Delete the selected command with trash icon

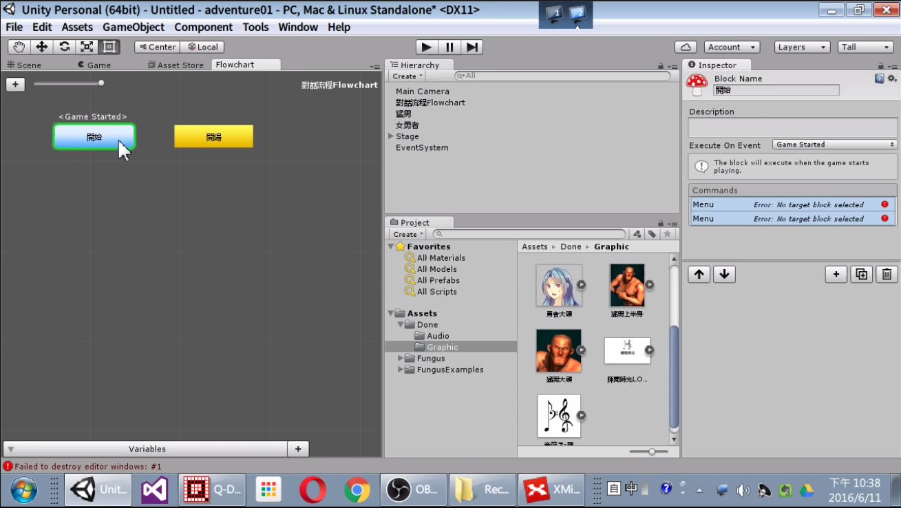(x=887, y=274)
